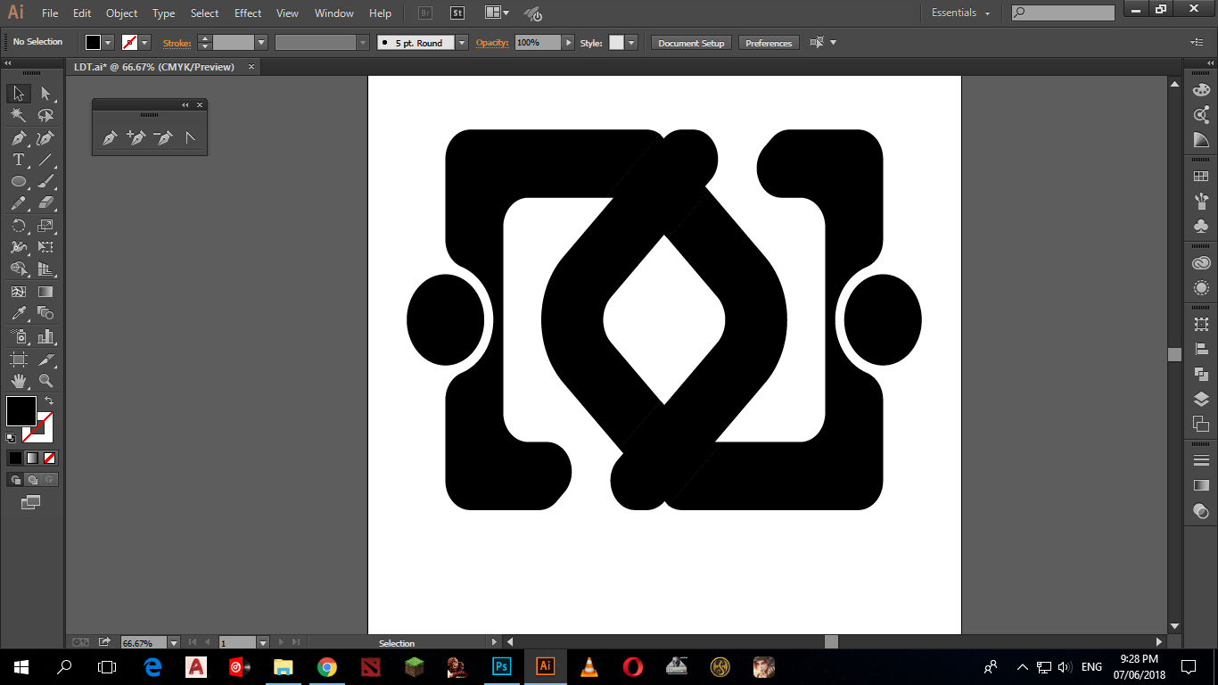Open stroke color dropdown in control bar
1218x685 pixels.
coord(144,43)
